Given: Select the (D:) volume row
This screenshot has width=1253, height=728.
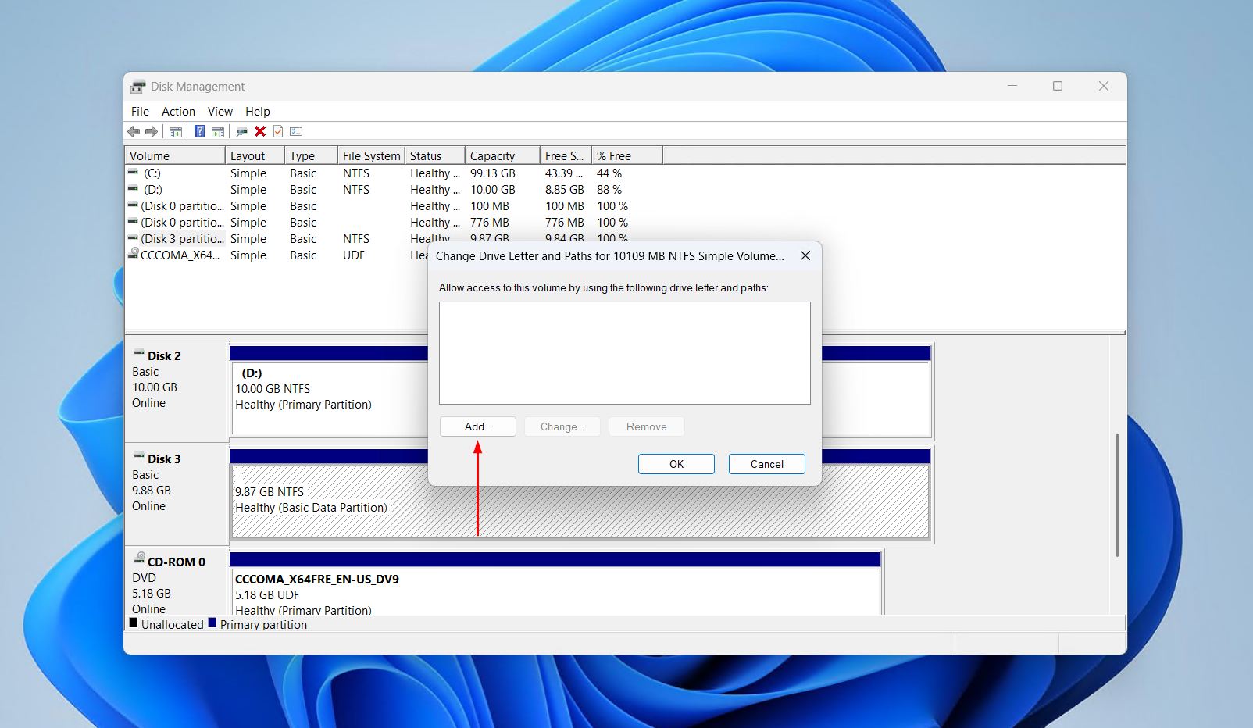Looking at the screenshot, I should [x=394, y=190].
